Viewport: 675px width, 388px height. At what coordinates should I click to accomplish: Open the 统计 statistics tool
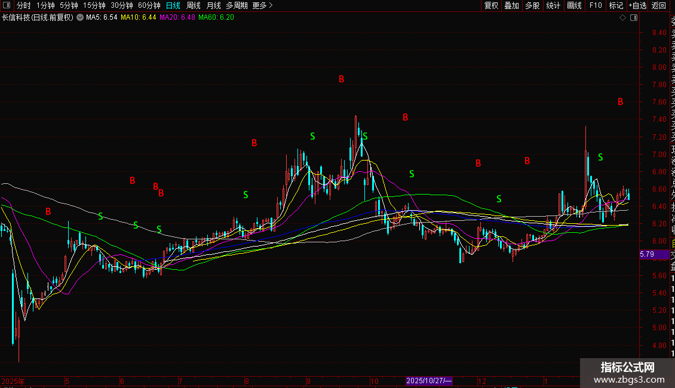(553, 5)
